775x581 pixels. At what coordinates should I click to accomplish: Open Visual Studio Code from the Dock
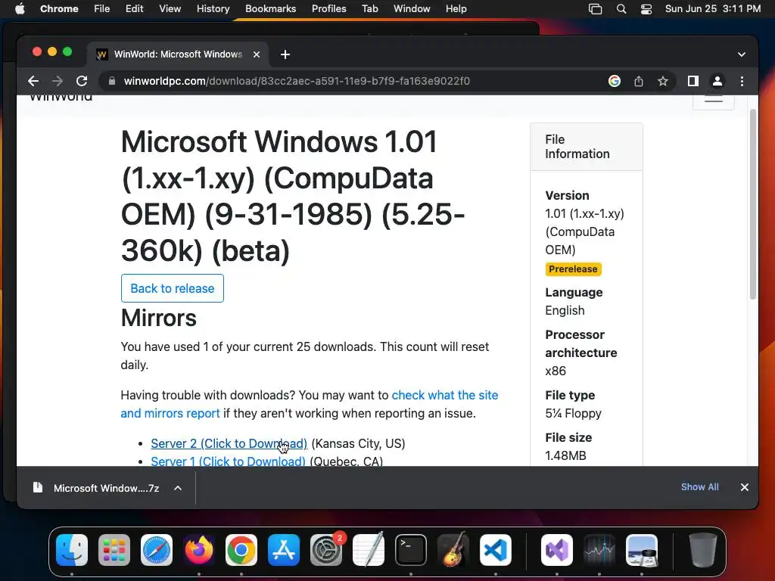point(496,550)
